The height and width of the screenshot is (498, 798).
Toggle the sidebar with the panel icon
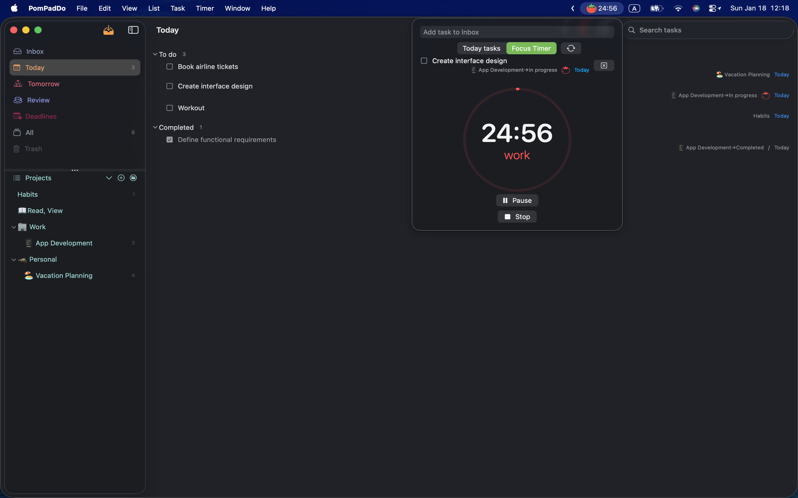point(133,30)
